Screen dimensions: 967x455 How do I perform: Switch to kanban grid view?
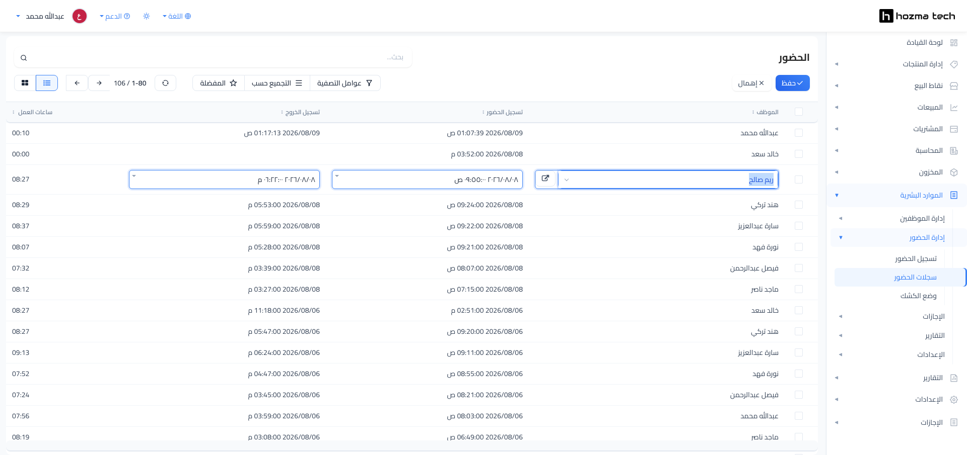(x=25, y=83)
